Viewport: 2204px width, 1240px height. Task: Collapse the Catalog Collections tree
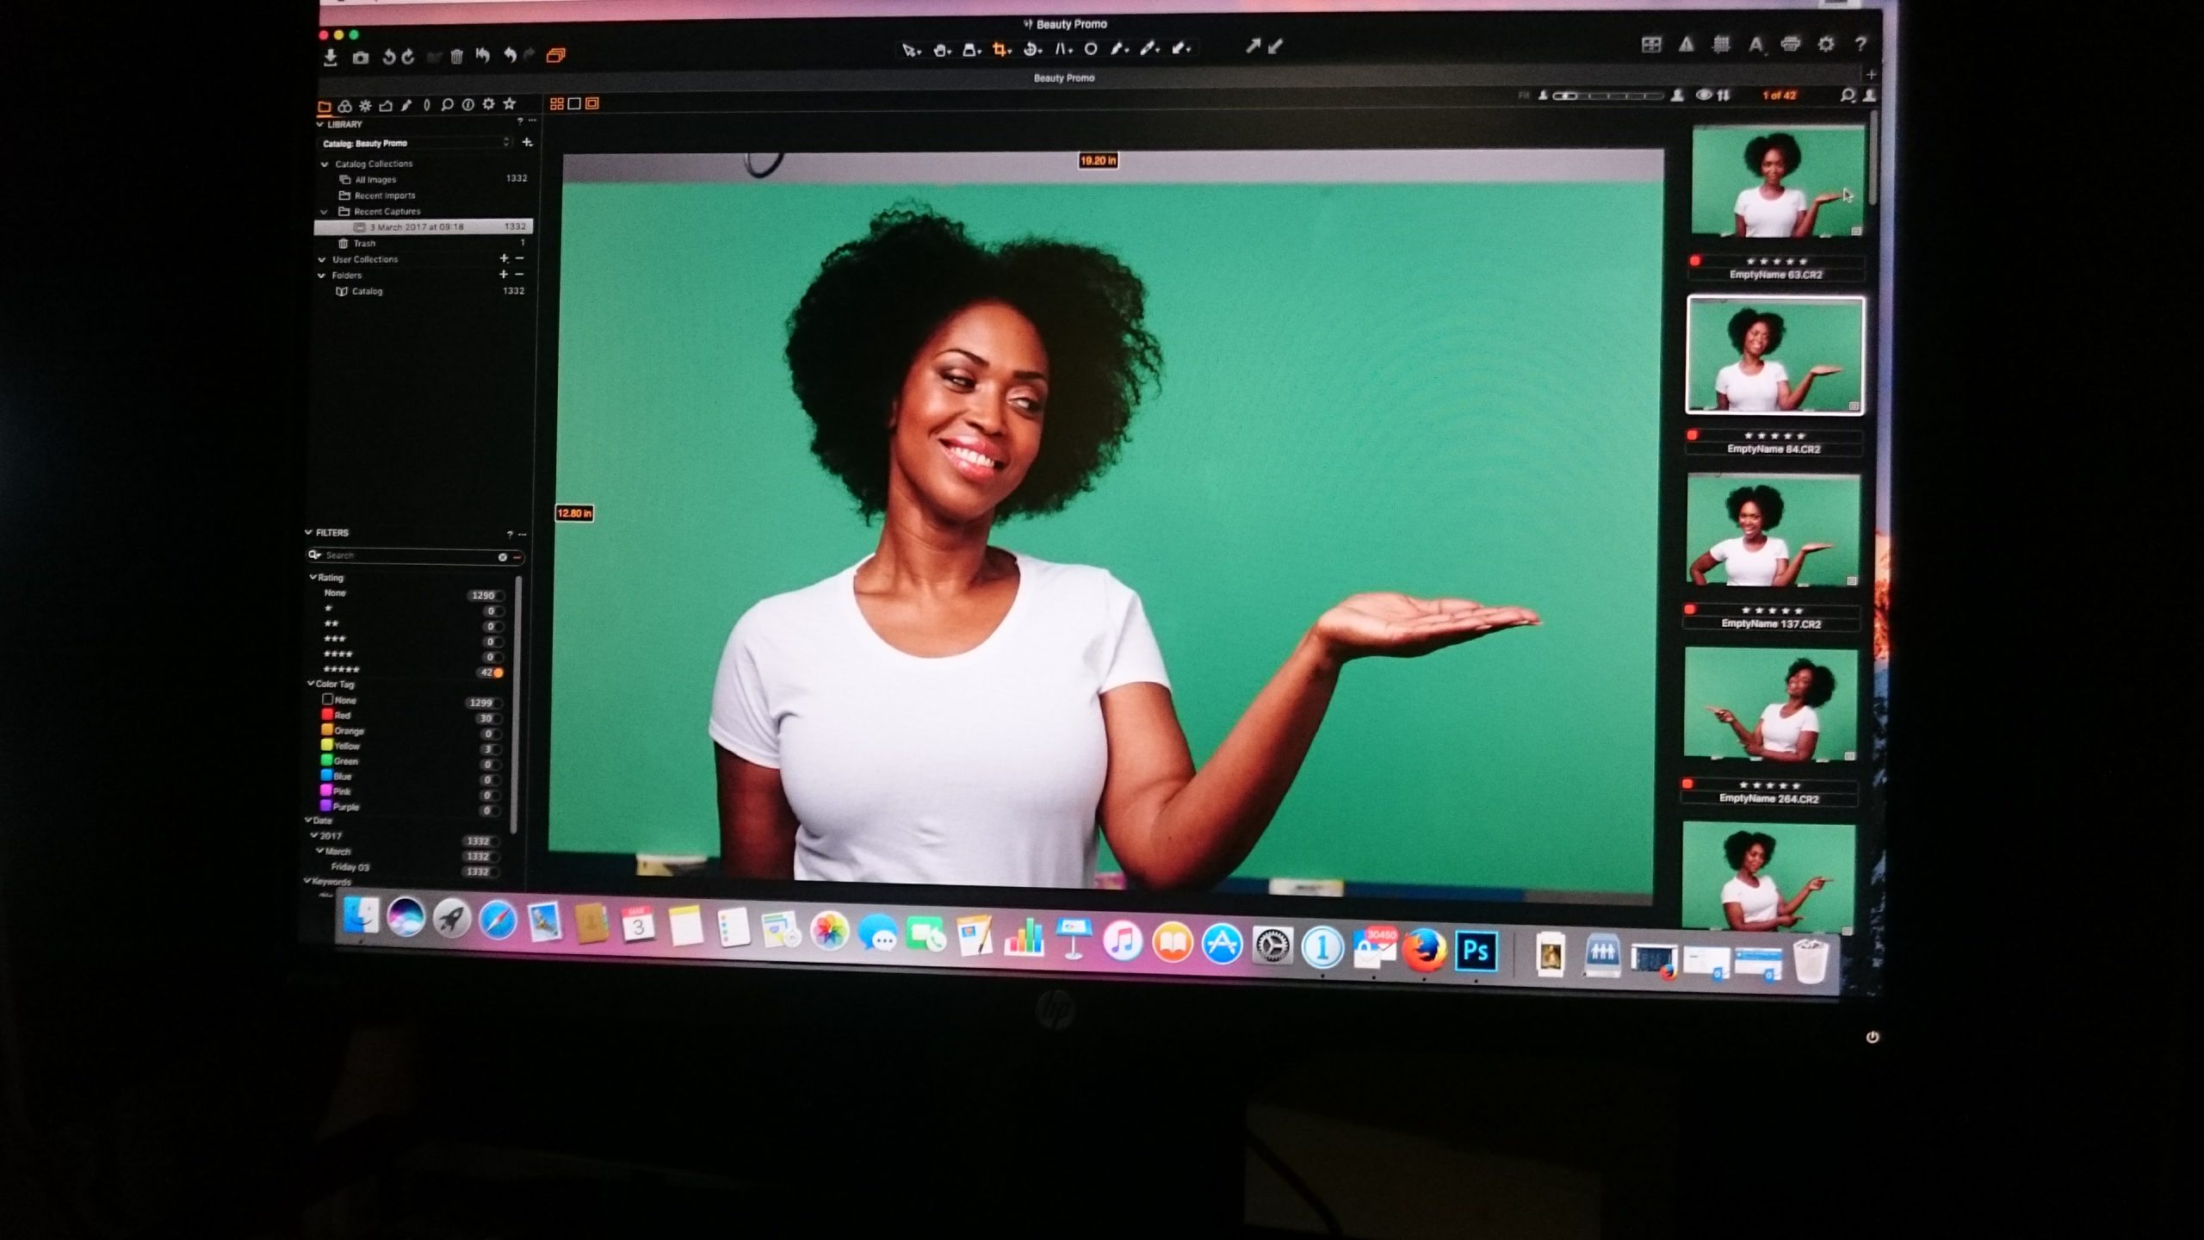(x=325, y=164)
